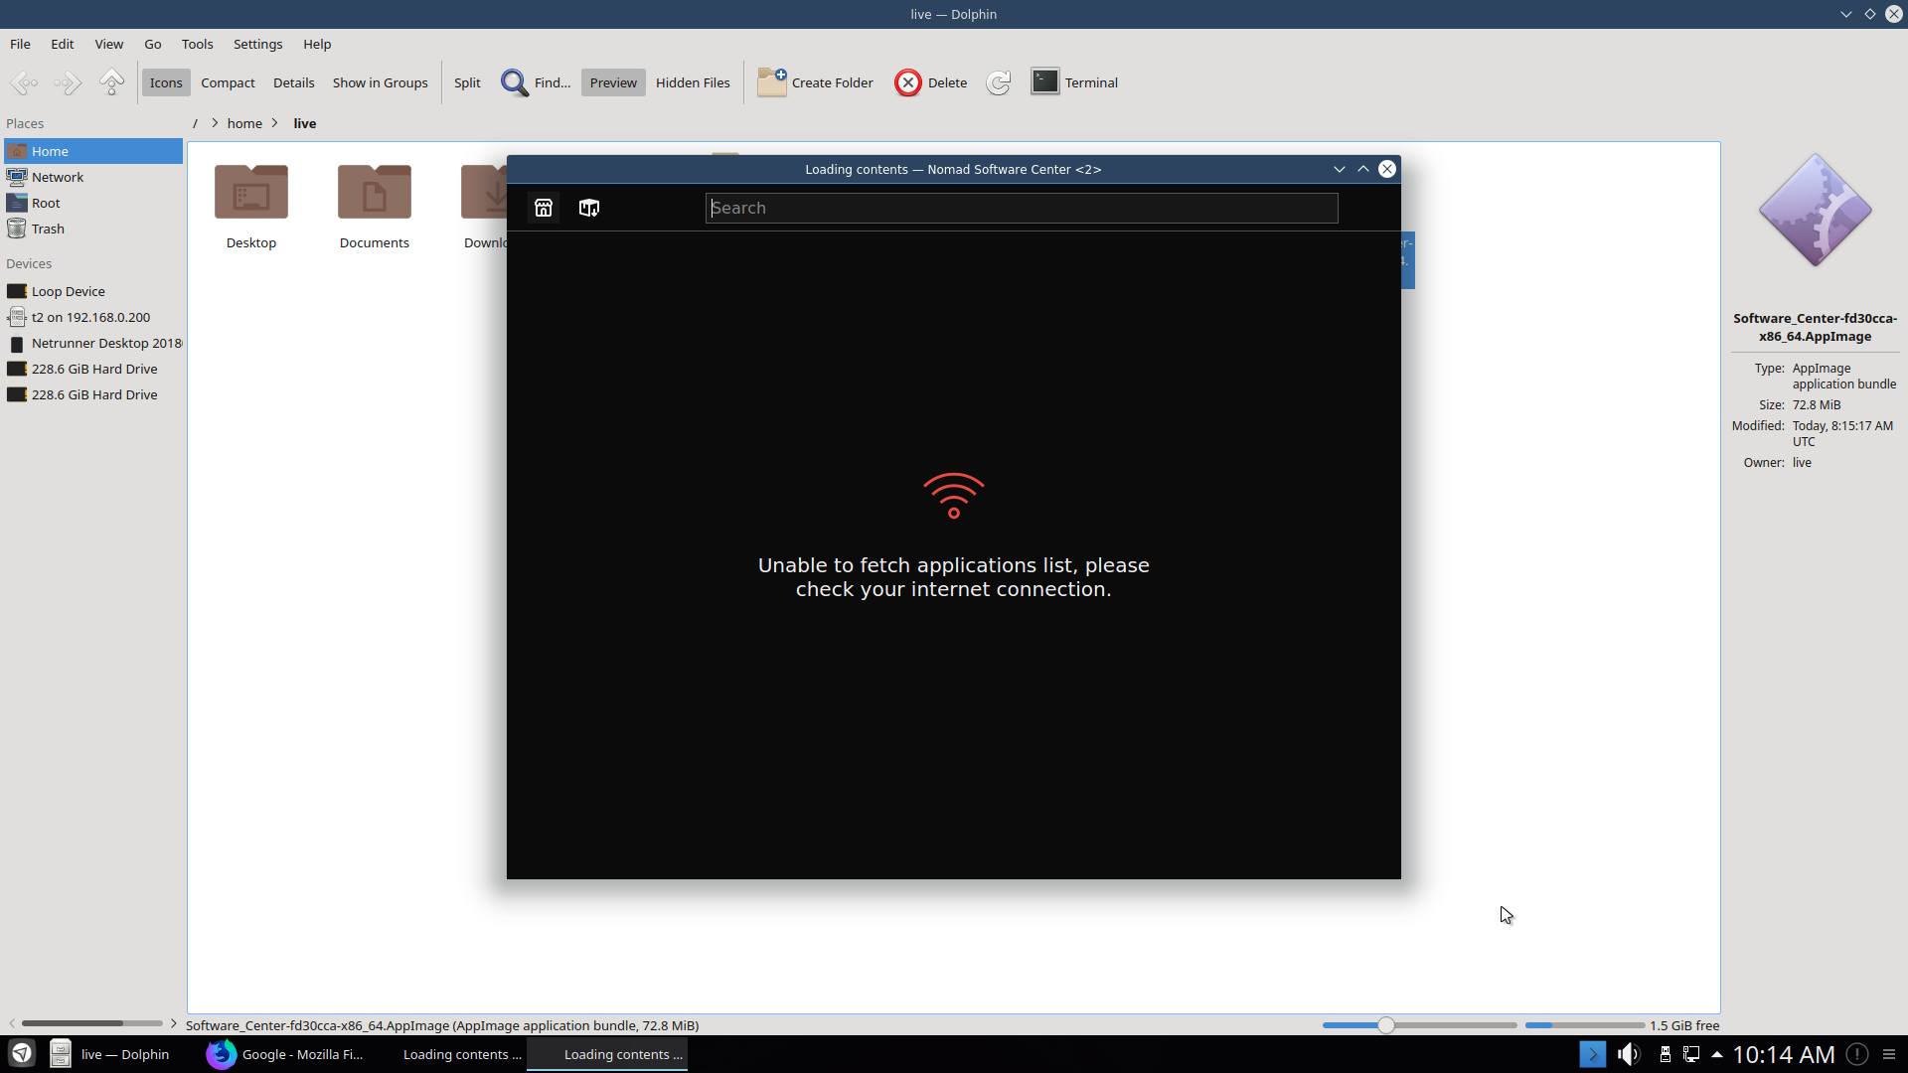
Task: Open the Trash in the Places sidebar
Action: [x=46, y=229]
